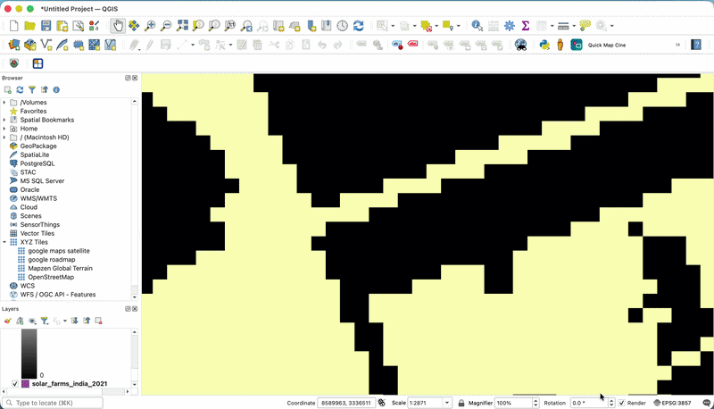Click the Browser panel vertical scrollbar
Screen dimensions: 714x409
pyautogui.click(x=135, y=199)
